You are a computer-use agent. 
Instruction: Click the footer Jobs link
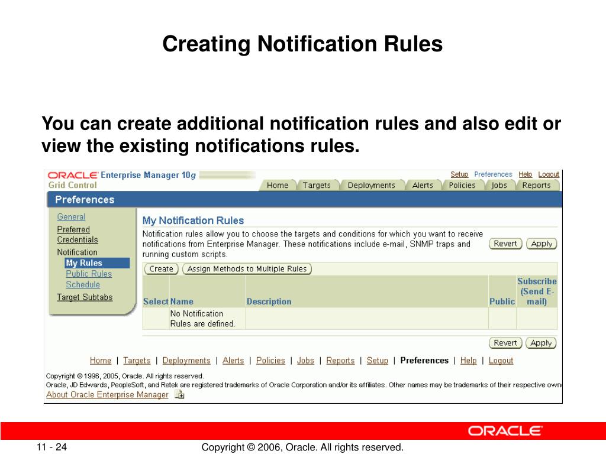305,361
